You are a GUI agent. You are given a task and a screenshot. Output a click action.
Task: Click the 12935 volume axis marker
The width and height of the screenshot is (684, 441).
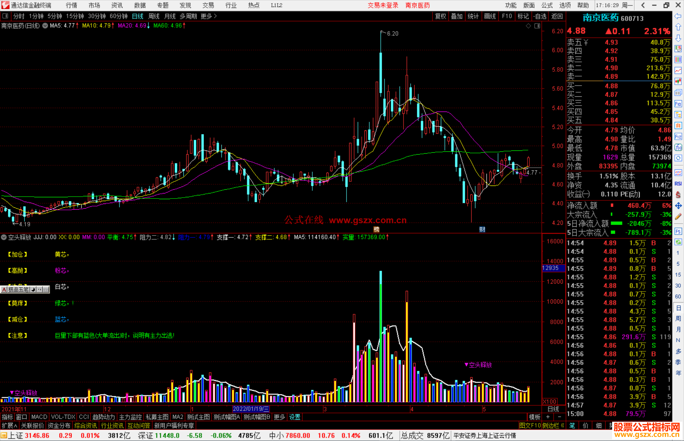tap(553, 268)
